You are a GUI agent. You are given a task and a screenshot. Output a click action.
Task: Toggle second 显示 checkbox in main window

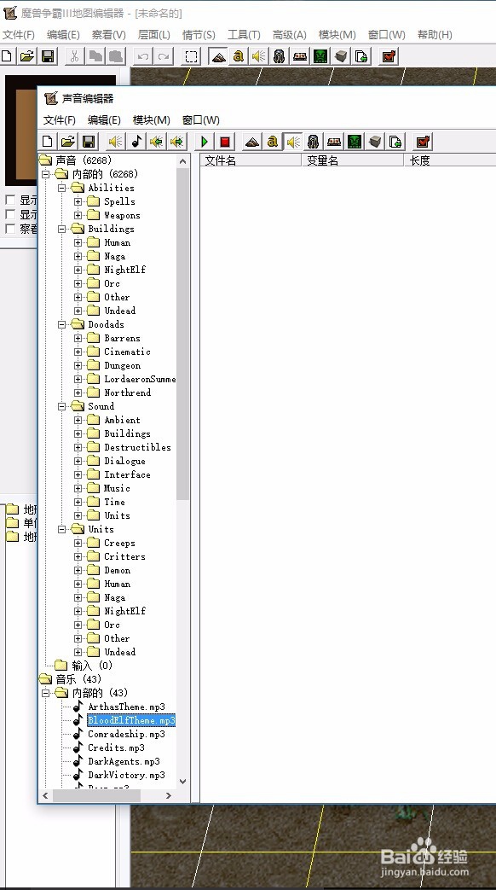(x=10, y=214)
